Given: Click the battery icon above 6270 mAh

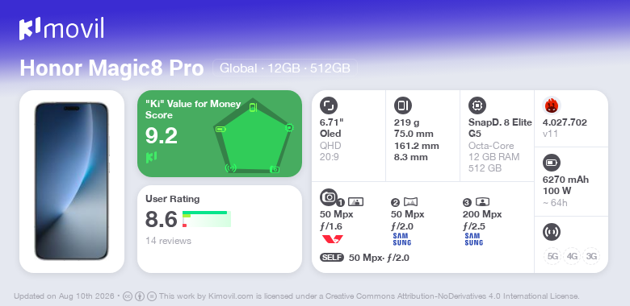Looking at the screenshot, I should coord(552,163).
